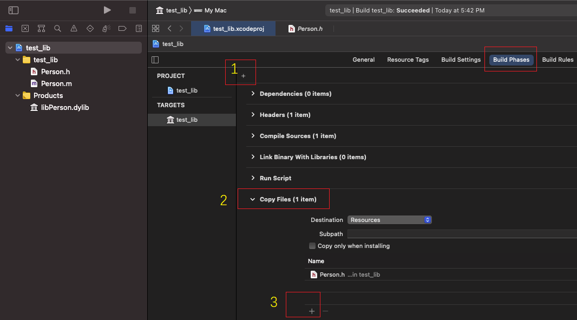The height and width of the screenshot is (320, 577).
Task: Click the Run (play) button in toolbar
Action: [107, 10]
